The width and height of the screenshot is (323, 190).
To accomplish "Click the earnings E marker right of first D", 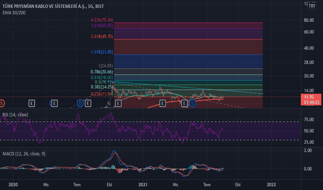I will pos(88,103).
